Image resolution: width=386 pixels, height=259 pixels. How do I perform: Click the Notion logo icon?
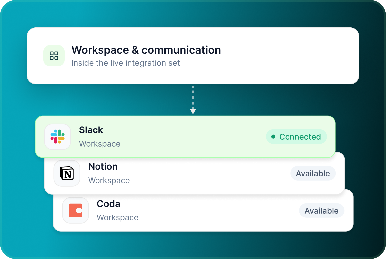pyautogui.click(x=67, y=173)
